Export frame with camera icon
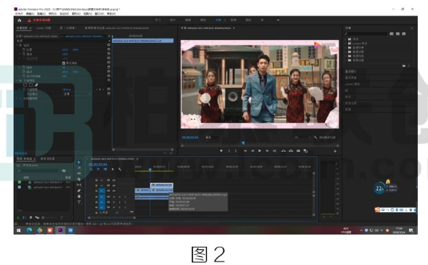 coord(299,151)
